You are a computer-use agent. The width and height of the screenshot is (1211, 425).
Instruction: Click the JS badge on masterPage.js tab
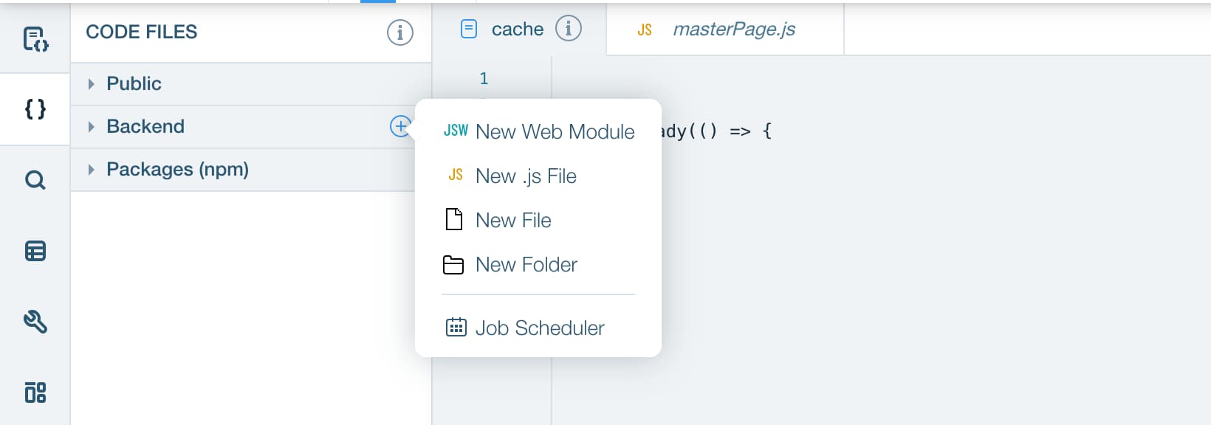[642, 31]
